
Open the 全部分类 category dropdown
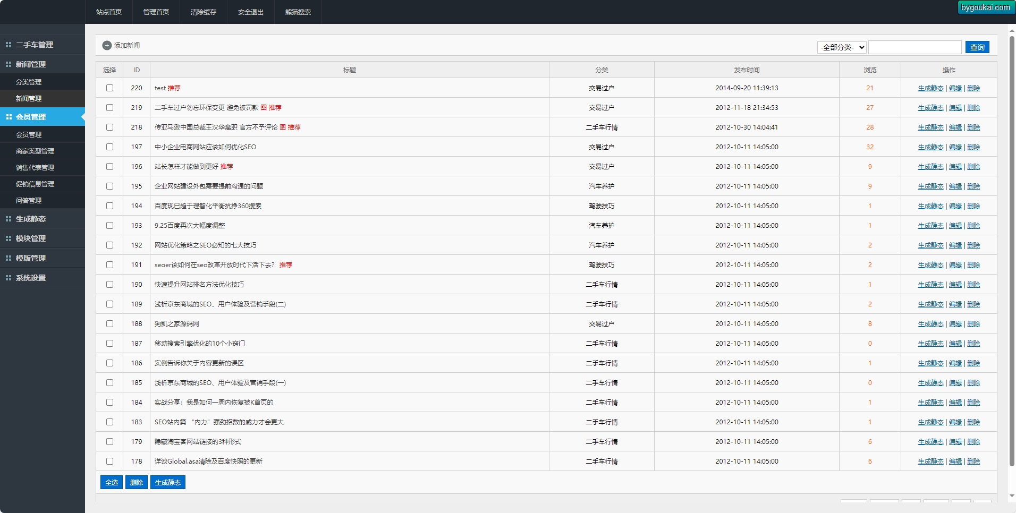coord(842,47)
